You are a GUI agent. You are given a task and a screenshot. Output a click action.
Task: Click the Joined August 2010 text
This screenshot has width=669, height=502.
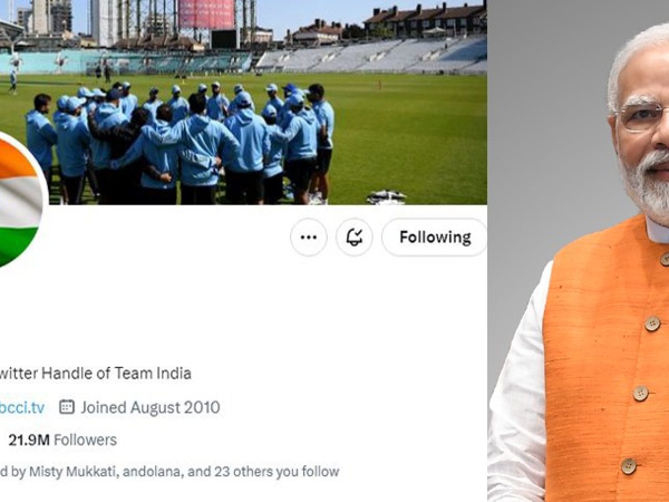150,407
